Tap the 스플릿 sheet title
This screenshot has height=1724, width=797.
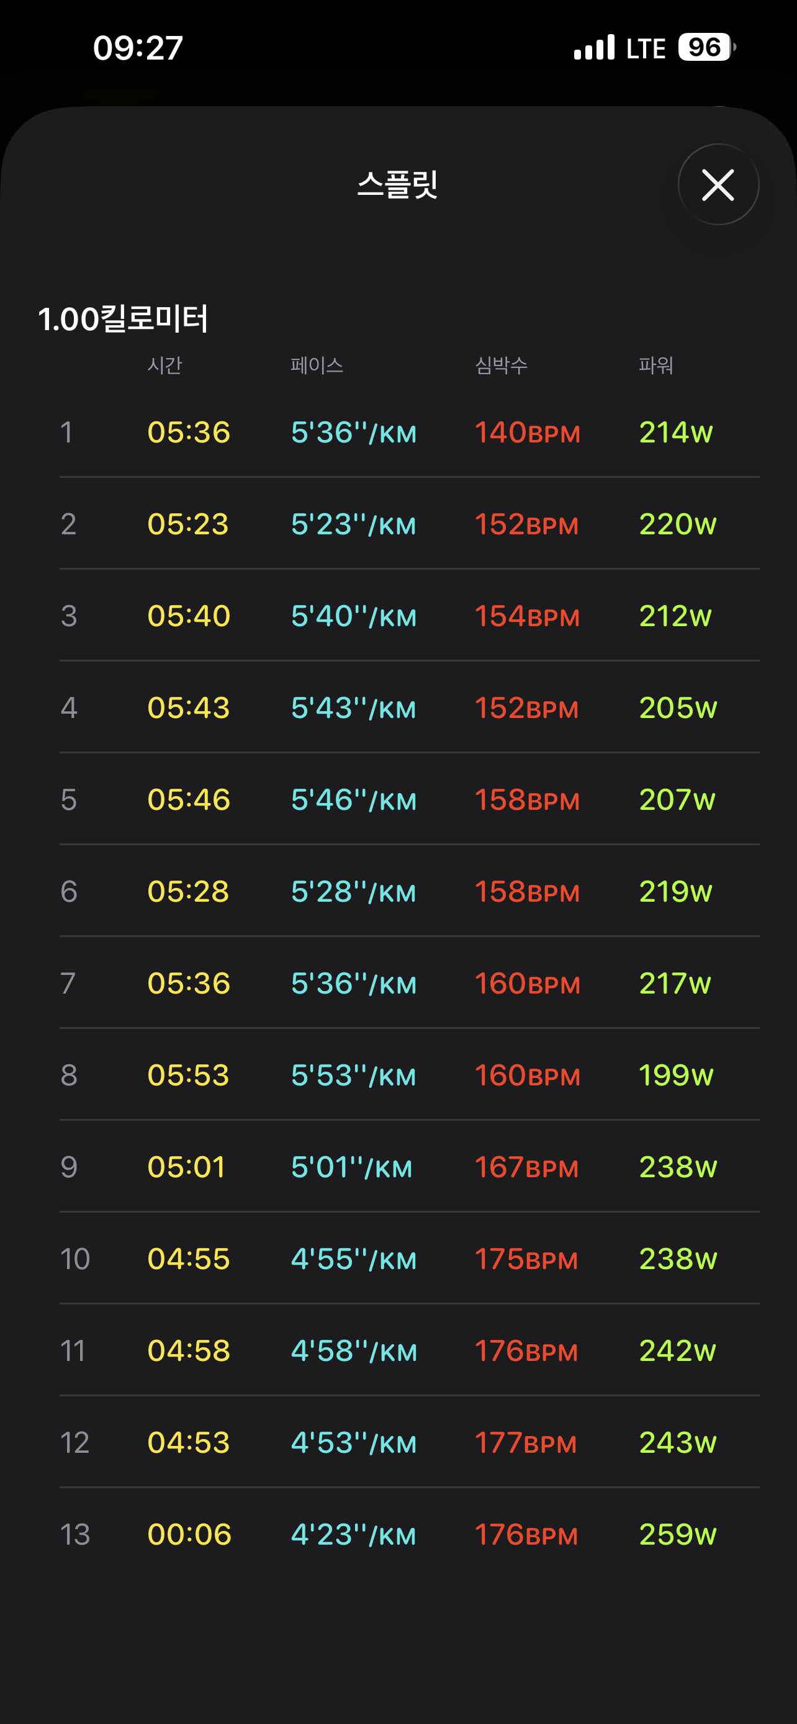click(397, 184)
